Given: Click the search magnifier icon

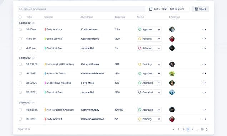Looking at the screenshot, I should pos(21,9).
